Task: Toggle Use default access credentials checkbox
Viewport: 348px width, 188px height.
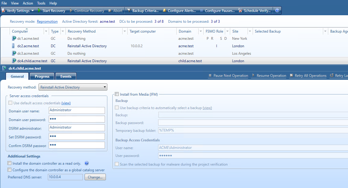Action: click(x=10, y=103)
